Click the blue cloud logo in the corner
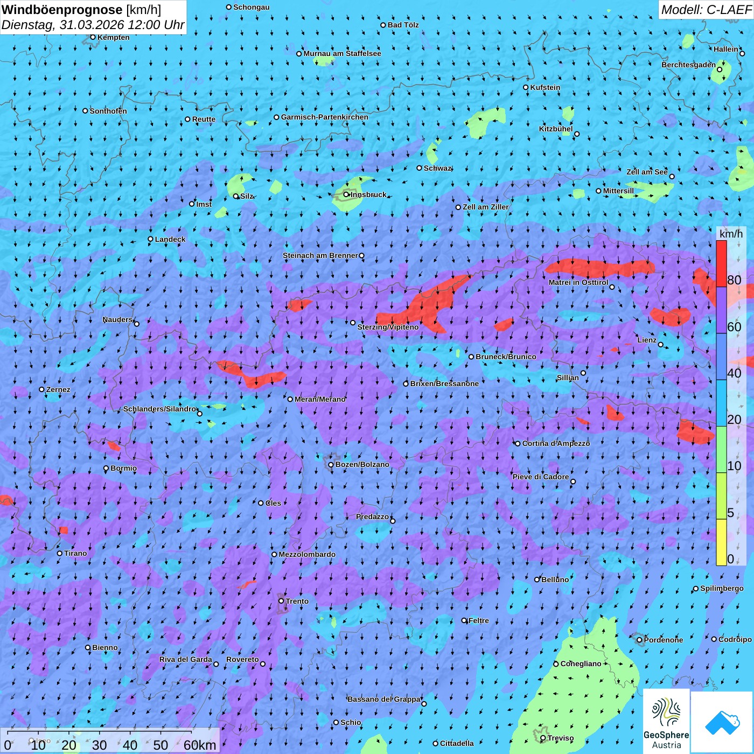 click(x=722, y=722)
